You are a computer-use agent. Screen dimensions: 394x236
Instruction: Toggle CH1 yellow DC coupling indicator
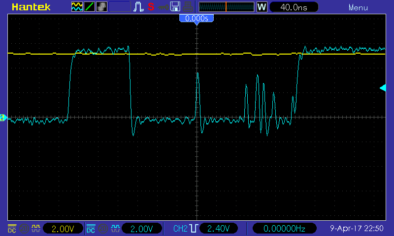12,229
